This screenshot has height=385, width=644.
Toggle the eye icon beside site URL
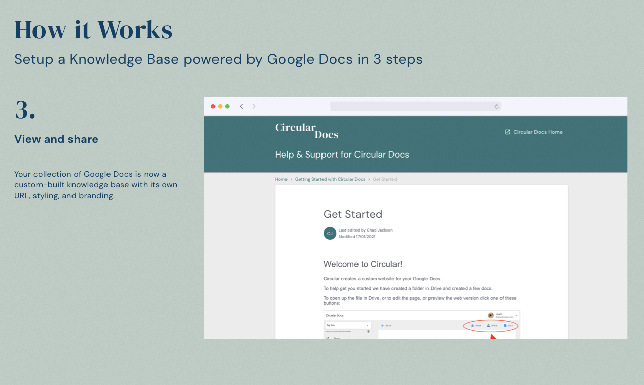[368, 331]
